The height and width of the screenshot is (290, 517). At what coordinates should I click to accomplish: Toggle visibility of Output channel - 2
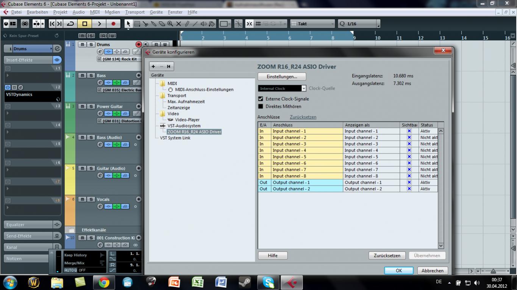(409, 189)
